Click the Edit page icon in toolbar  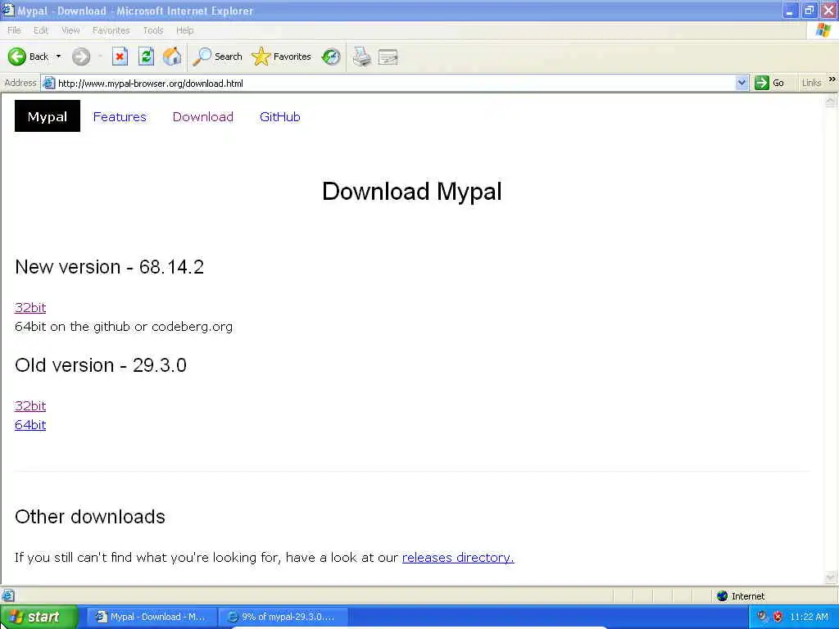coord(388,57)
